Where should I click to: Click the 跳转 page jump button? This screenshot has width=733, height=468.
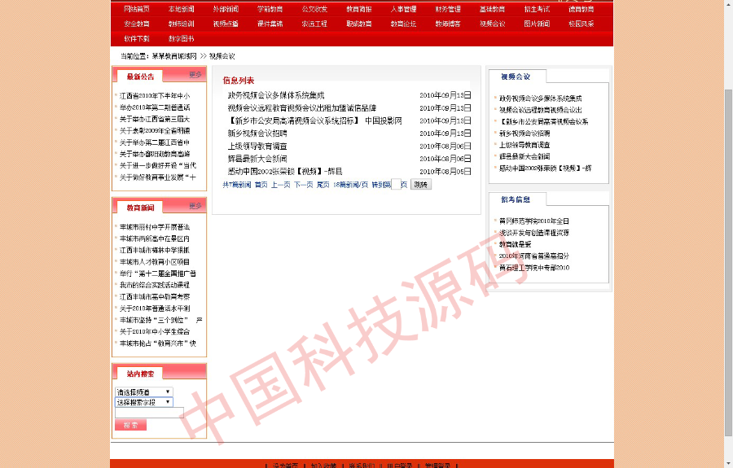421,186
